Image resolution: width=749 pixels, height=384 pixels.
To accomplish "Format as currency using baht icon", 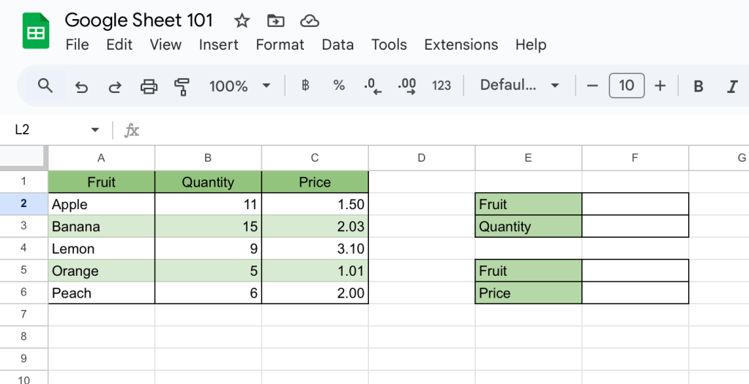I will pyautogui.click(x=305, y=86).
